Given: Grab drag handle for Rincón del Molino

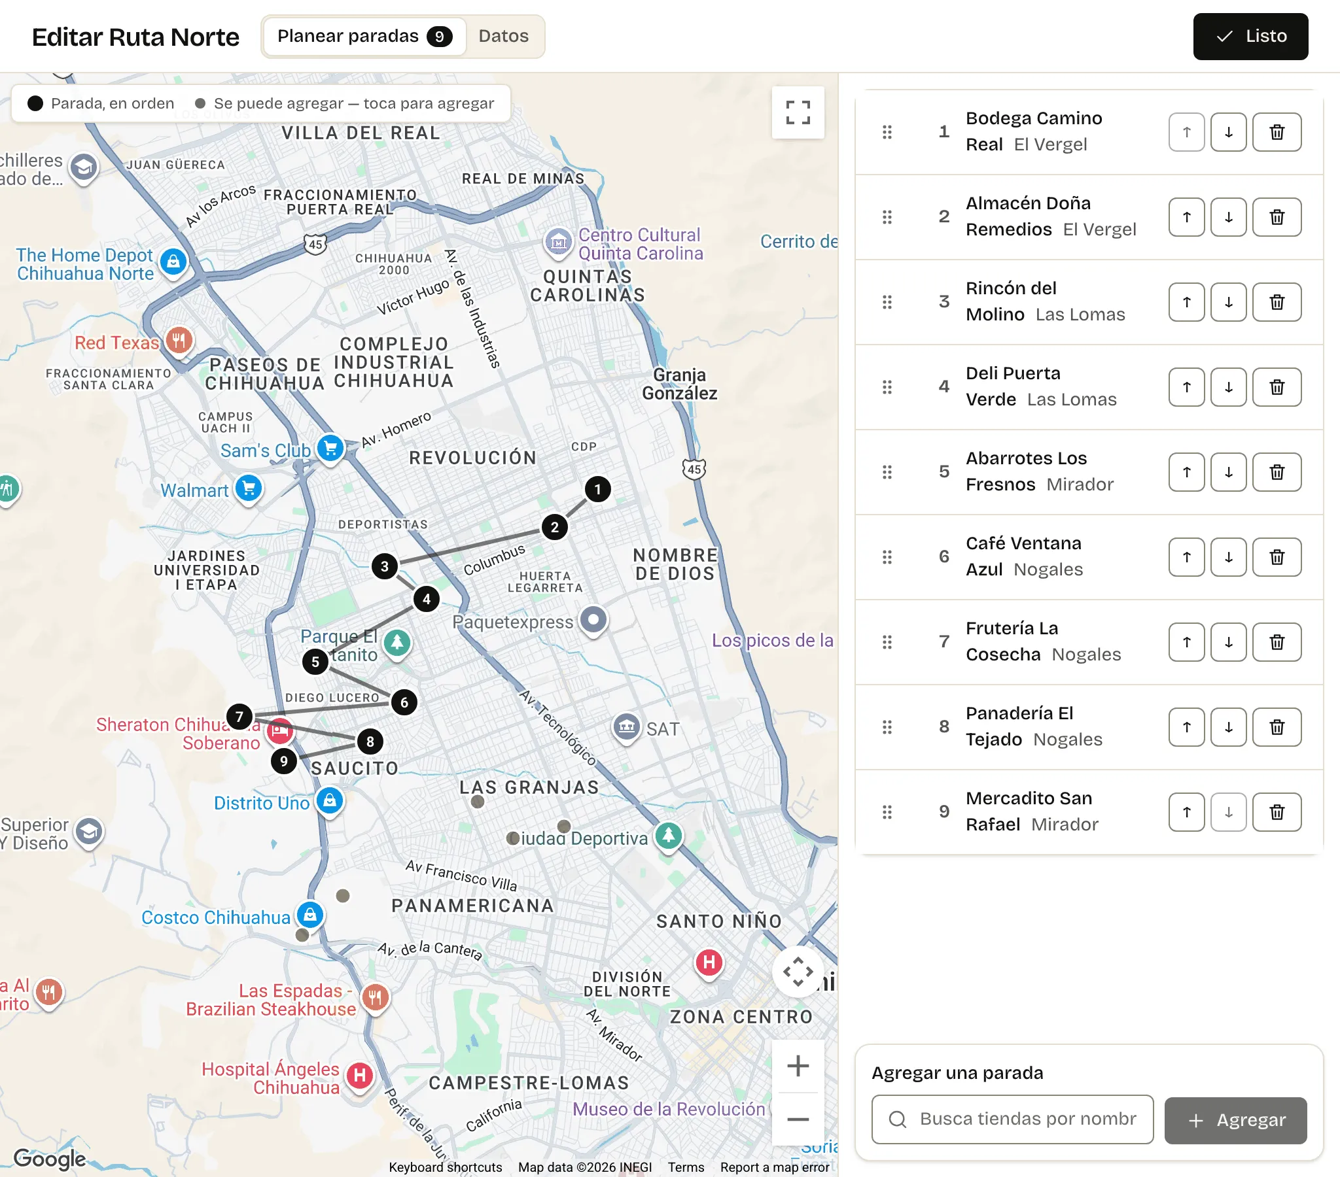Looking at the screenshot, I should point(887,302).
